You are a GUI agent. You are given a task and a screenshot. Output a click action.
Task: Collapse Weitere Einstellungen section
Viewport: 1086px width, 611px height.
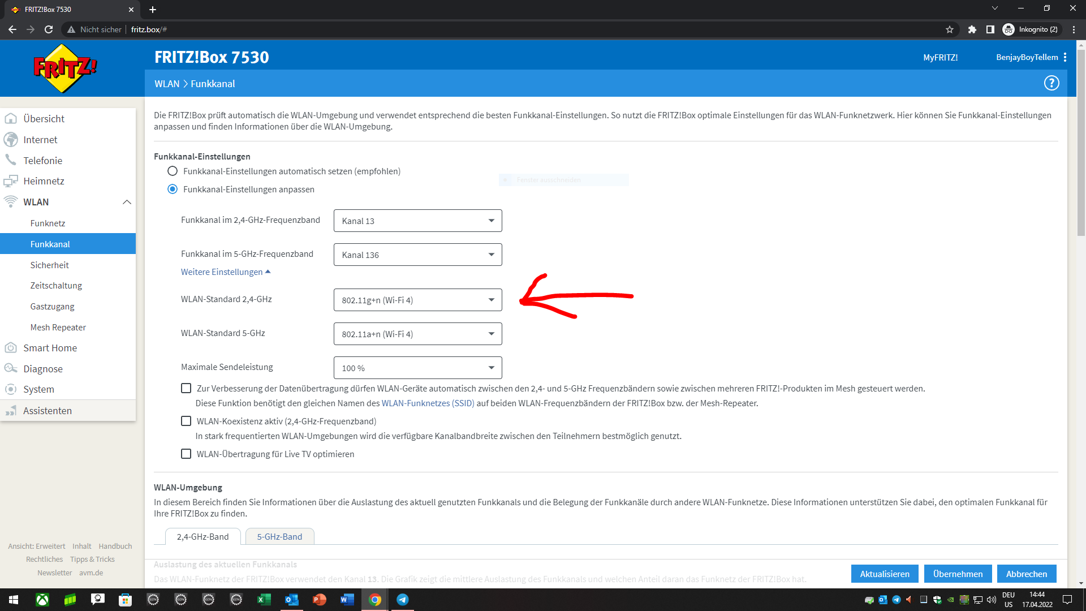pyautogui.click(x=225, y=272)
